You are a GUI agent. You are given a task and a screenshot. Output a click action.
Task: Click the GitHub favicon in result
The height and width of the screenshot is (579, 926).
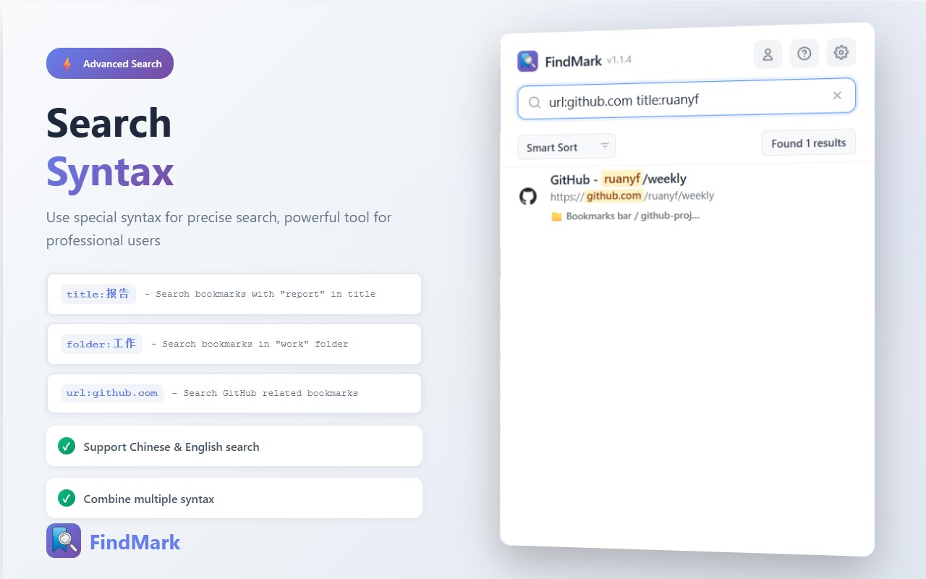pos(528,196)
